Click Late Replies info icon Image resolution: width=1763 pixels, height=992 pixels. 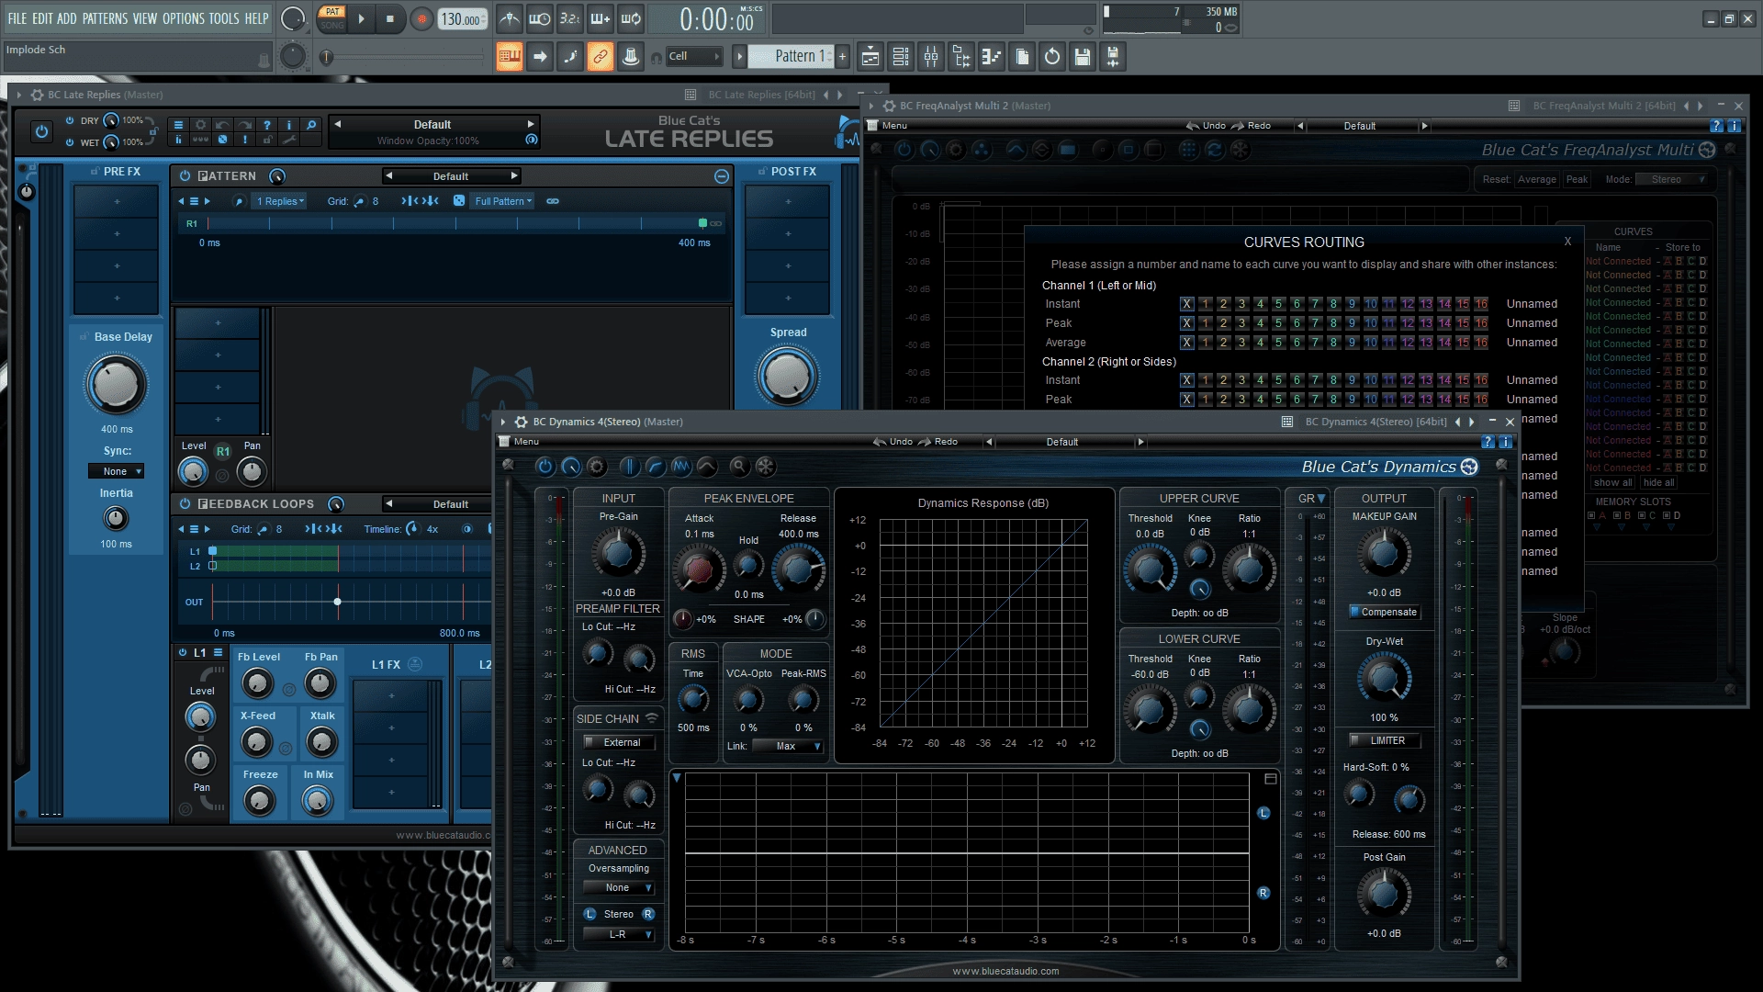pyautogui.click(x=288, y=125)
